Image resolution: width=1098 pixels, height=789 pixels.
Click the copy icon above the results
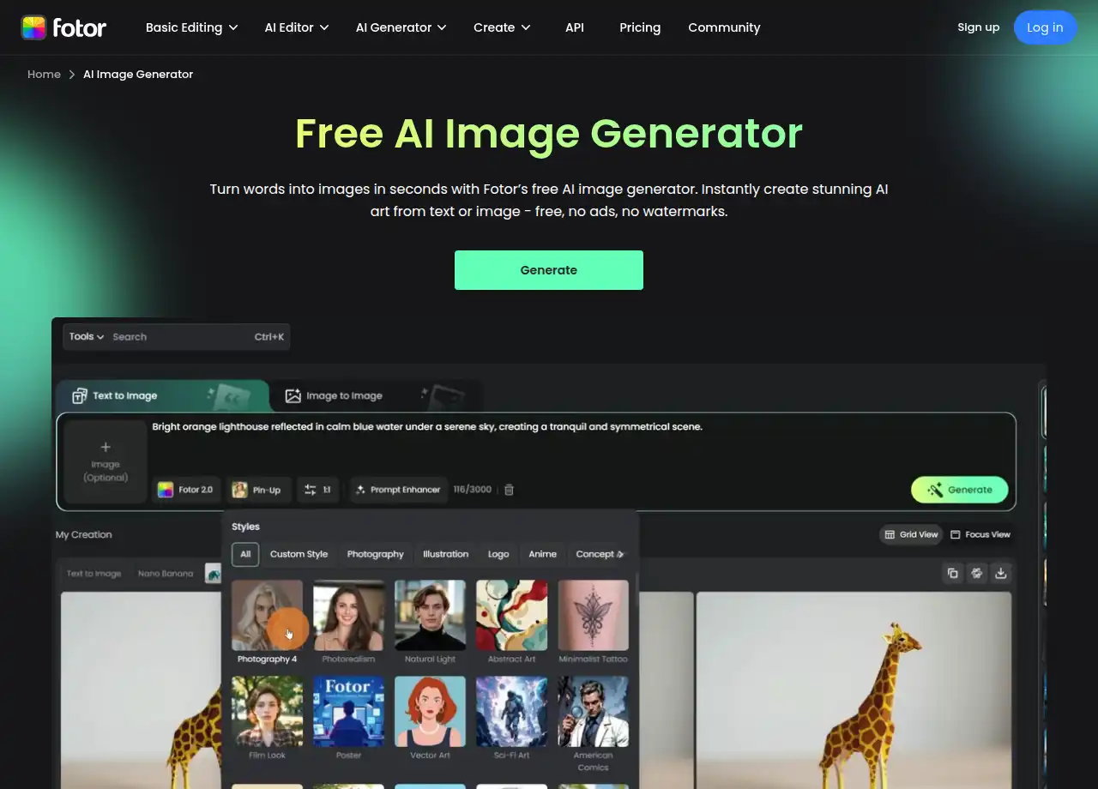(x=952, y=573)
